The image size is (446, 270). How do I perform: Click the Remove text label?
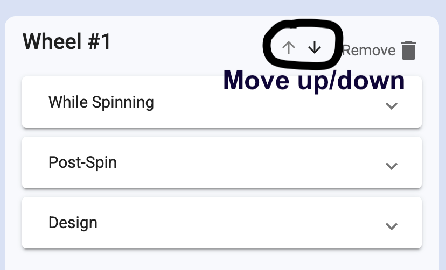click(370, 51)
